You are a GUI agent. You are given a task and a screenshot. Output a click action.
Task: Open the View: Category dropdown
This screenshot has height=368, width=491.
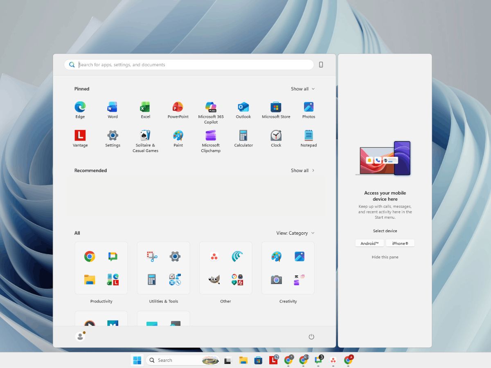pyautogui.click(x=295, y=233)
